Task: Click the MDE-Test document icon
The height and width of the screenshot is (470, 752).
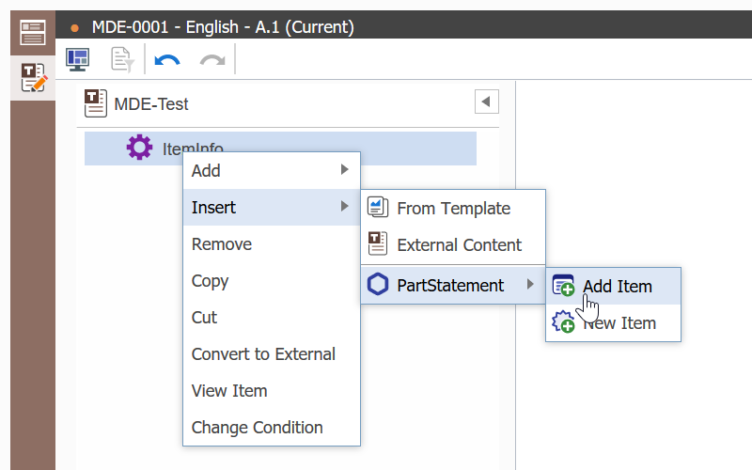Action: tap(95, 102)
